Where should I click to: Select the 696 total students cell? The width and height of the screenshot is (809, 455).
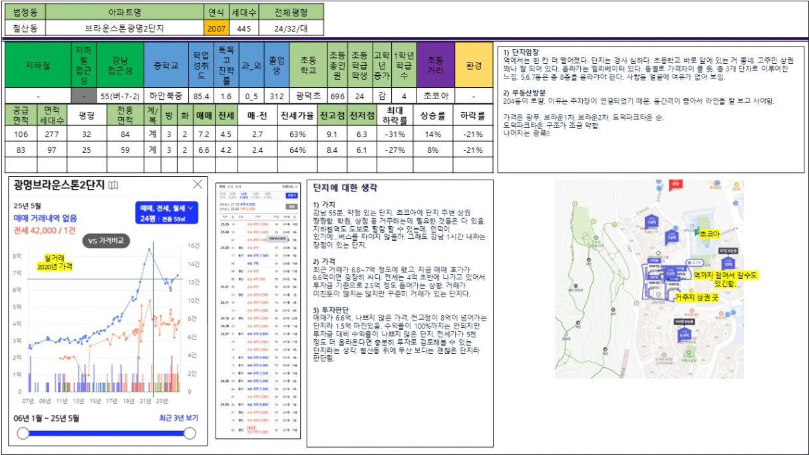point(337,96)
